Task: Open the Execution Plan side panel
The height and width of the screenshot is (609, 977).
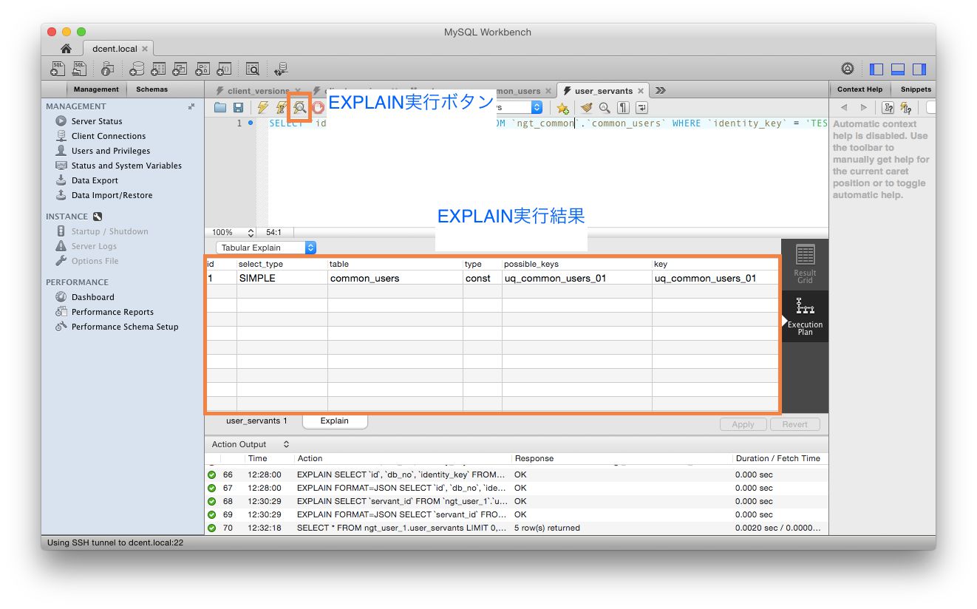Action: point(805,316)
